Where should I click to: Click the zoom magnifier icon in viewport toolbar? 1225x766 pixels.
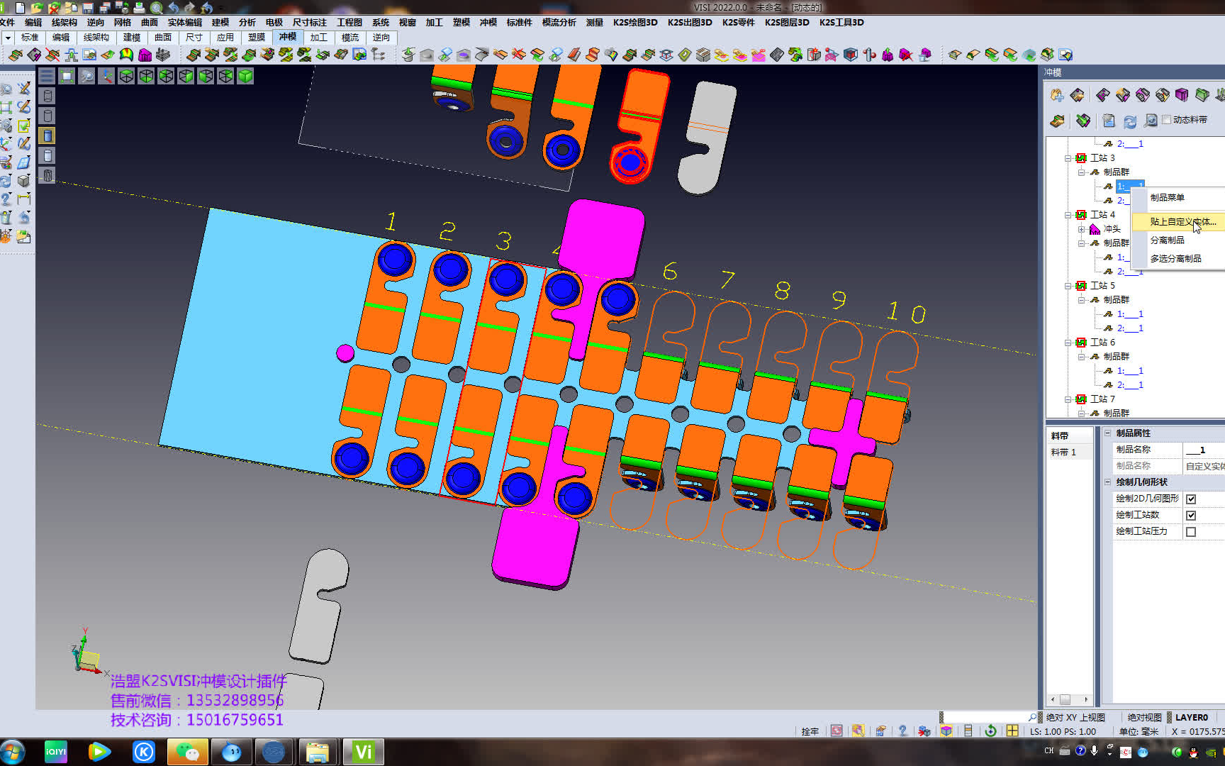click(86, 76)
